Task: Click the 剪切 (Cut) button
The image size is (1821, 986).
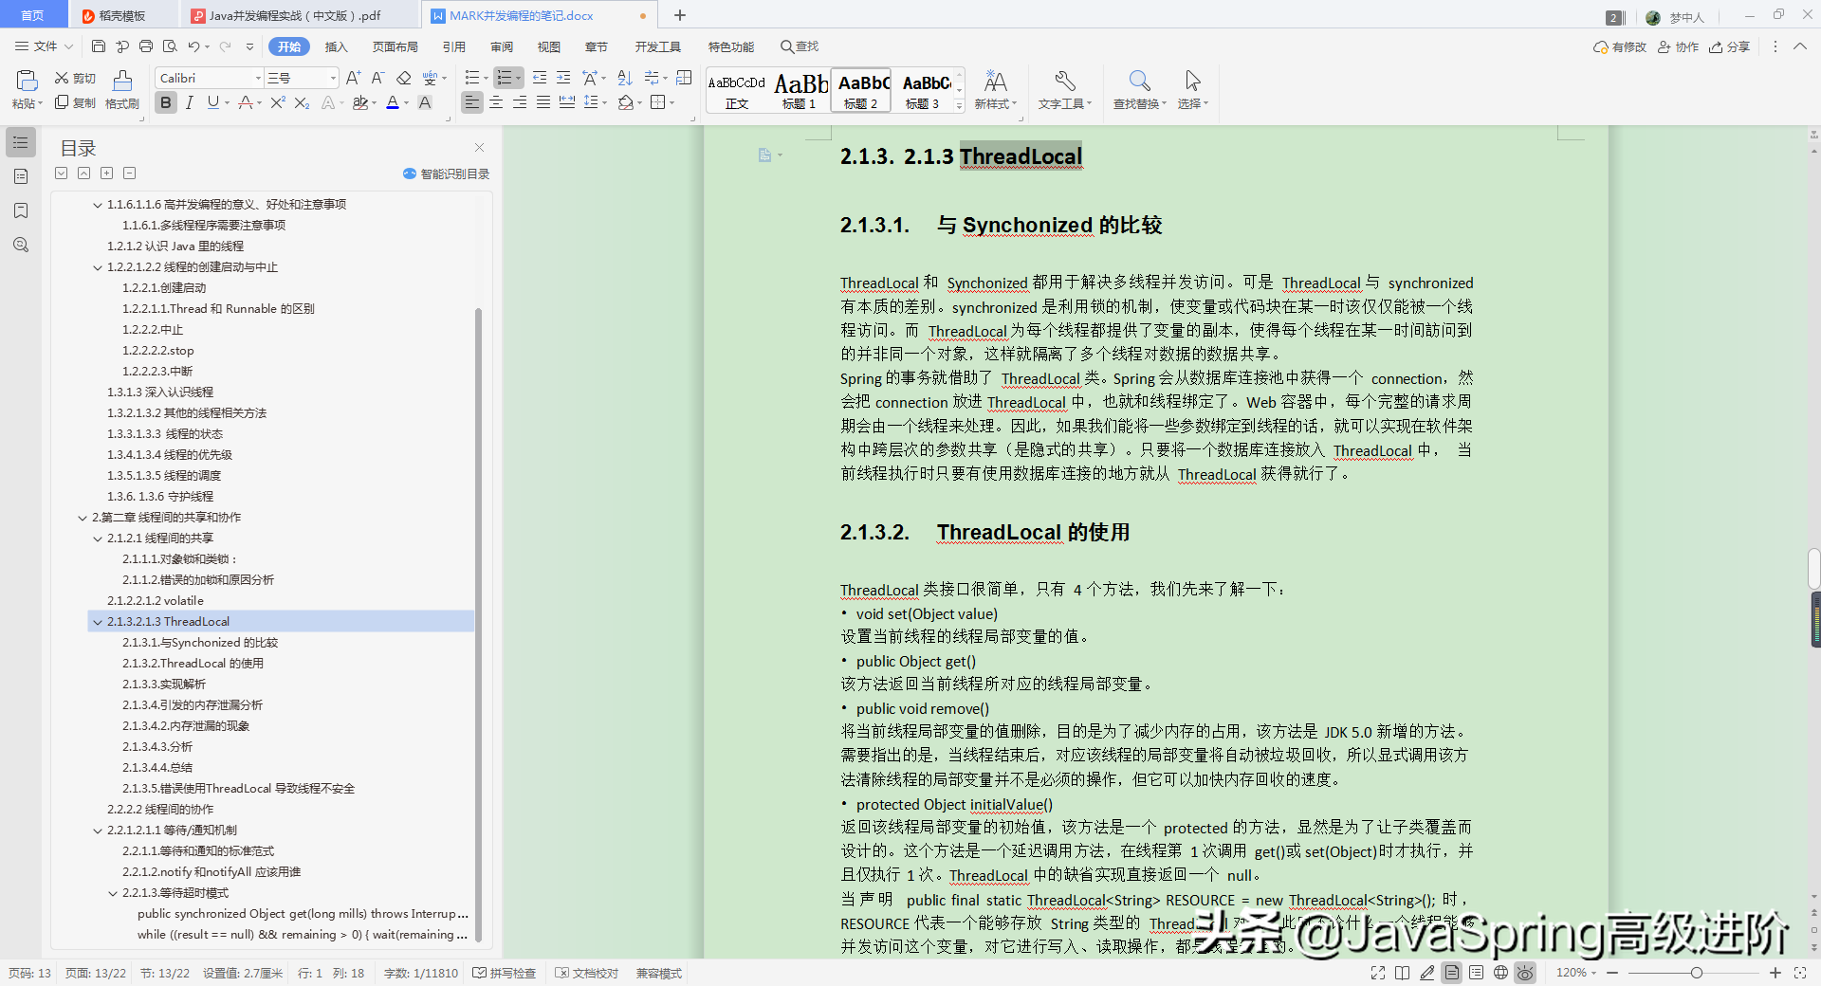Action: (75, 78)
